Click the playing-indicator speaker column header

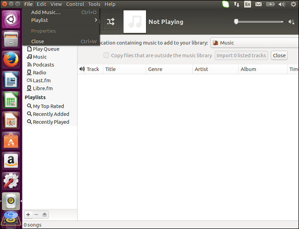click(x=82, y=69)
